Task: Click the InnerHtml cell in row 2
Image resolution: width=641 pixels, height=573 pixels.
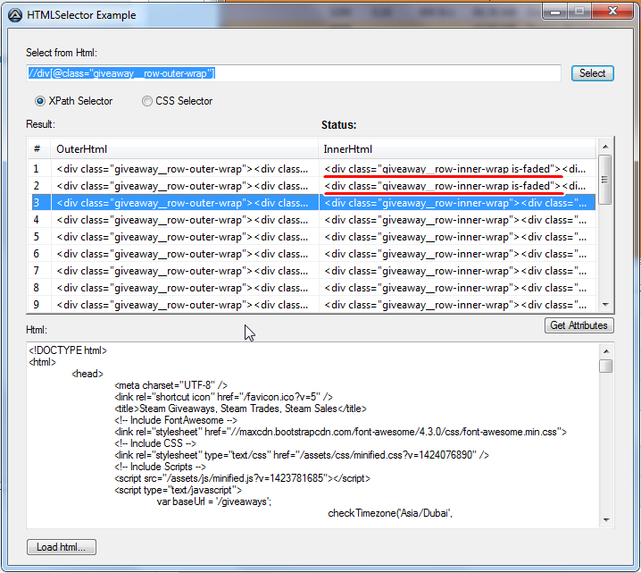Action: coord(455,186)
